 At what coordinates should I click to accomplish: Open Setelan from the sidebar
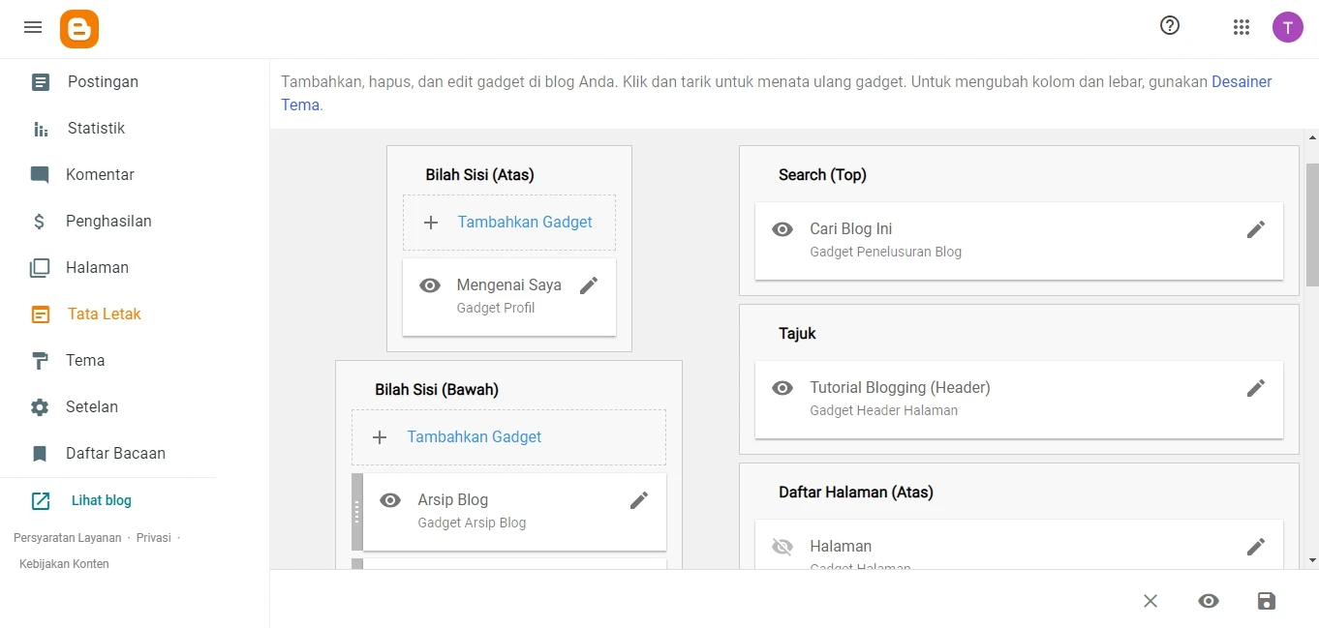pyautogui.click(x=91, y=407)
